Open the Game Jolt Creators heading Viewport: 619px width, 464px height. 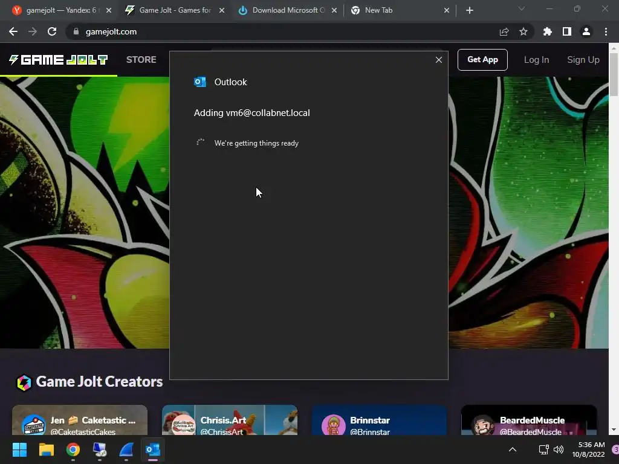(x=99, y=382)
